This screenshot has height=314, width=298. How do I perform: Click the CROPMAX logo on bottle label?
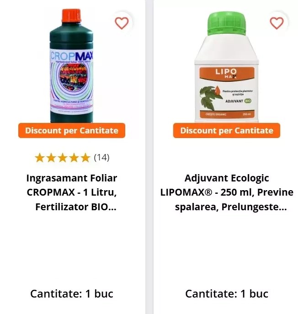(x=71, y=55)
